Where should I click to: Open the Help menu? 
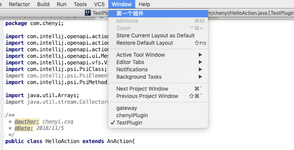point(144,4)
